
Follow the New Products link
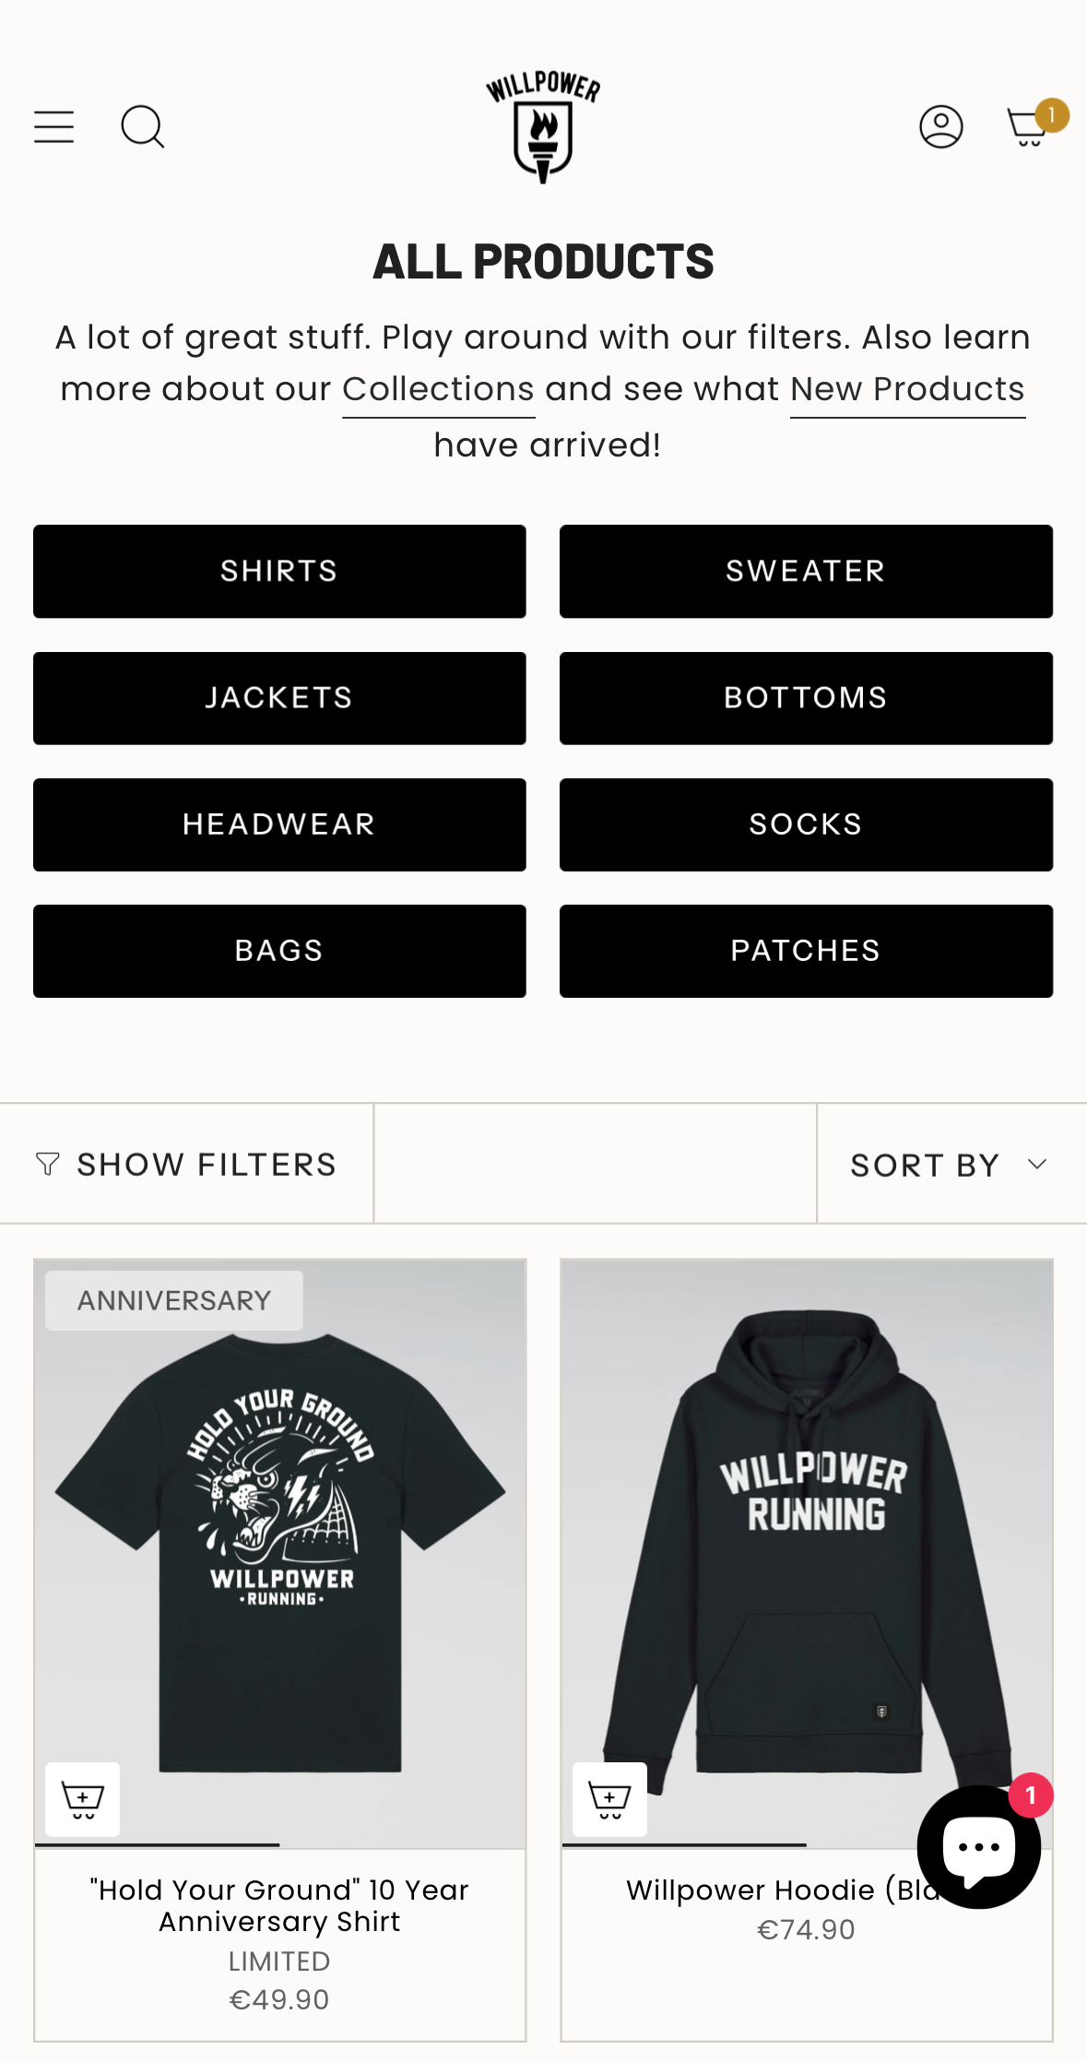point(907,390)
